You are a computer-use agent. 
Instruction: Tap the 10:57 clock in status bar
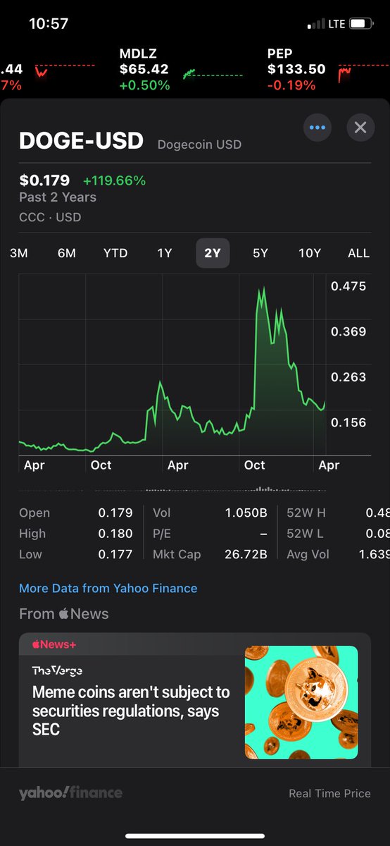tap(49, 24)
